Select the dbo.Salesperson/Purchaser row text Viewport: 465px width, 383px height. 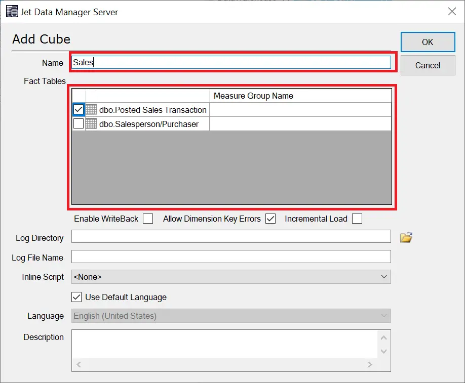[149, 124]
